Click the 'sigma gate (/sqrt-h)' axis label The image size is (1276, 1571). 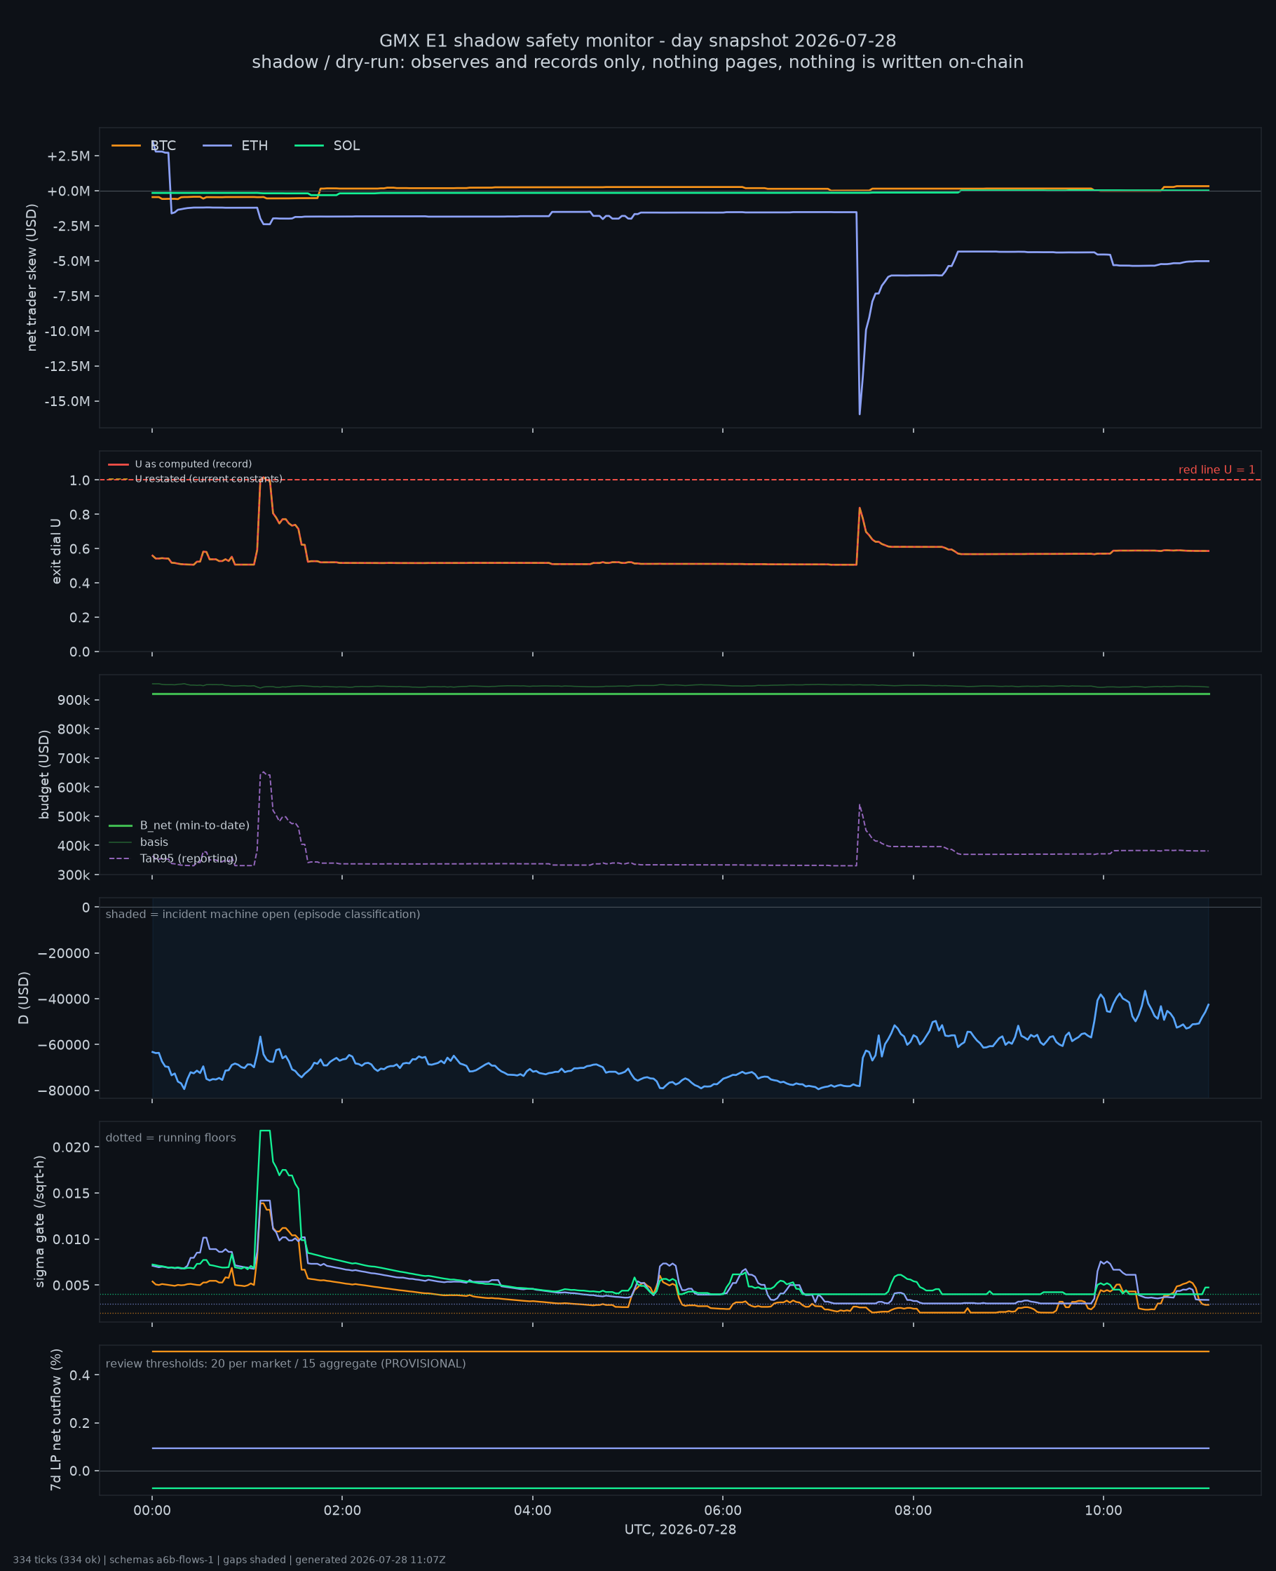click(40, 1222)
